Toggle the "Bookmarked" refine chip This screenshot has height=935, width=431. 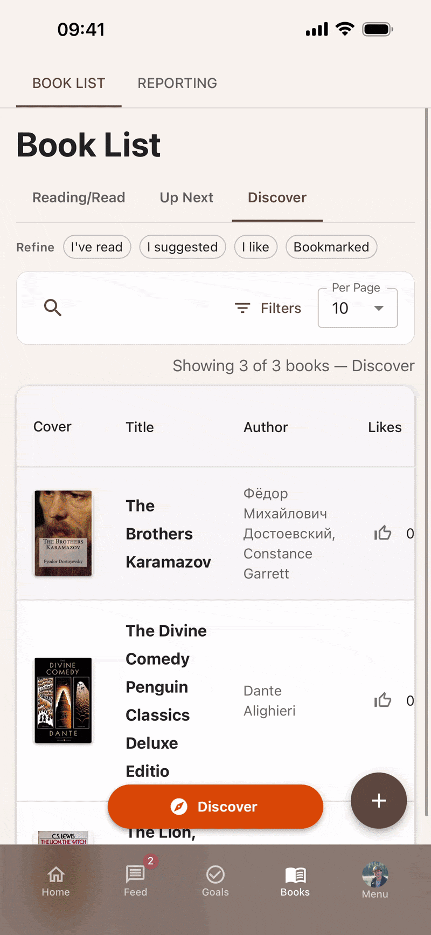331,247
